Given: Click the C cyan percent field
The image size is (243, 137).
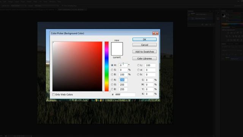Looking at the screenshot, I should tap(149, 80).
